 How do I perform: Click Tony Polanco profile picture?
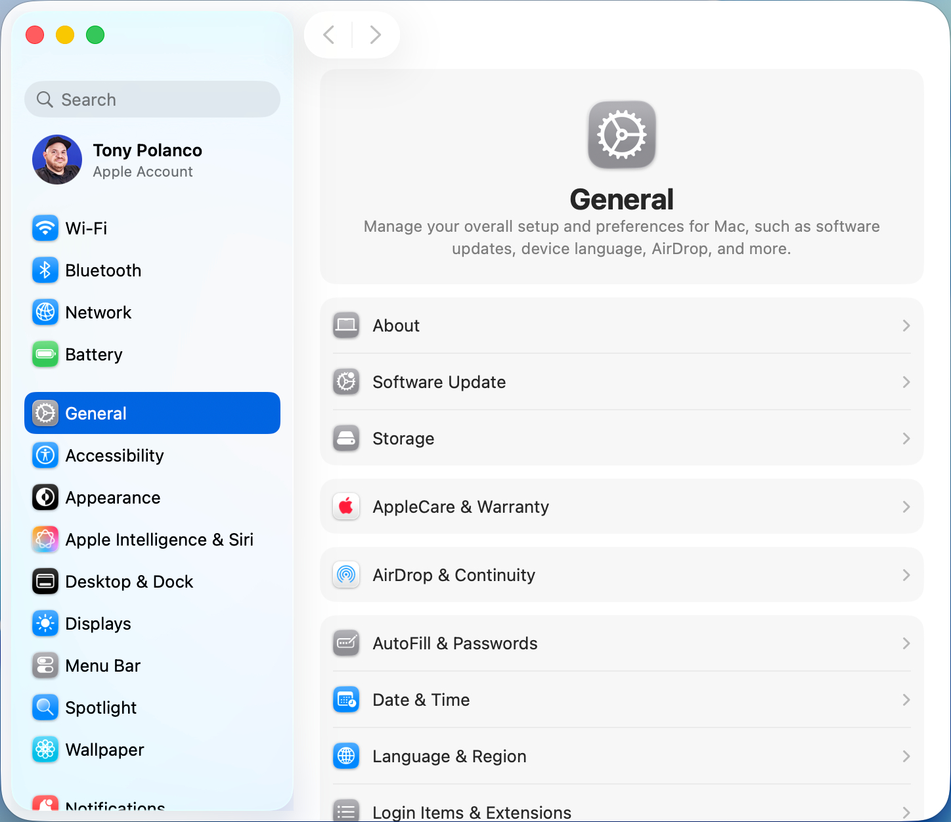tap(57, 160)
